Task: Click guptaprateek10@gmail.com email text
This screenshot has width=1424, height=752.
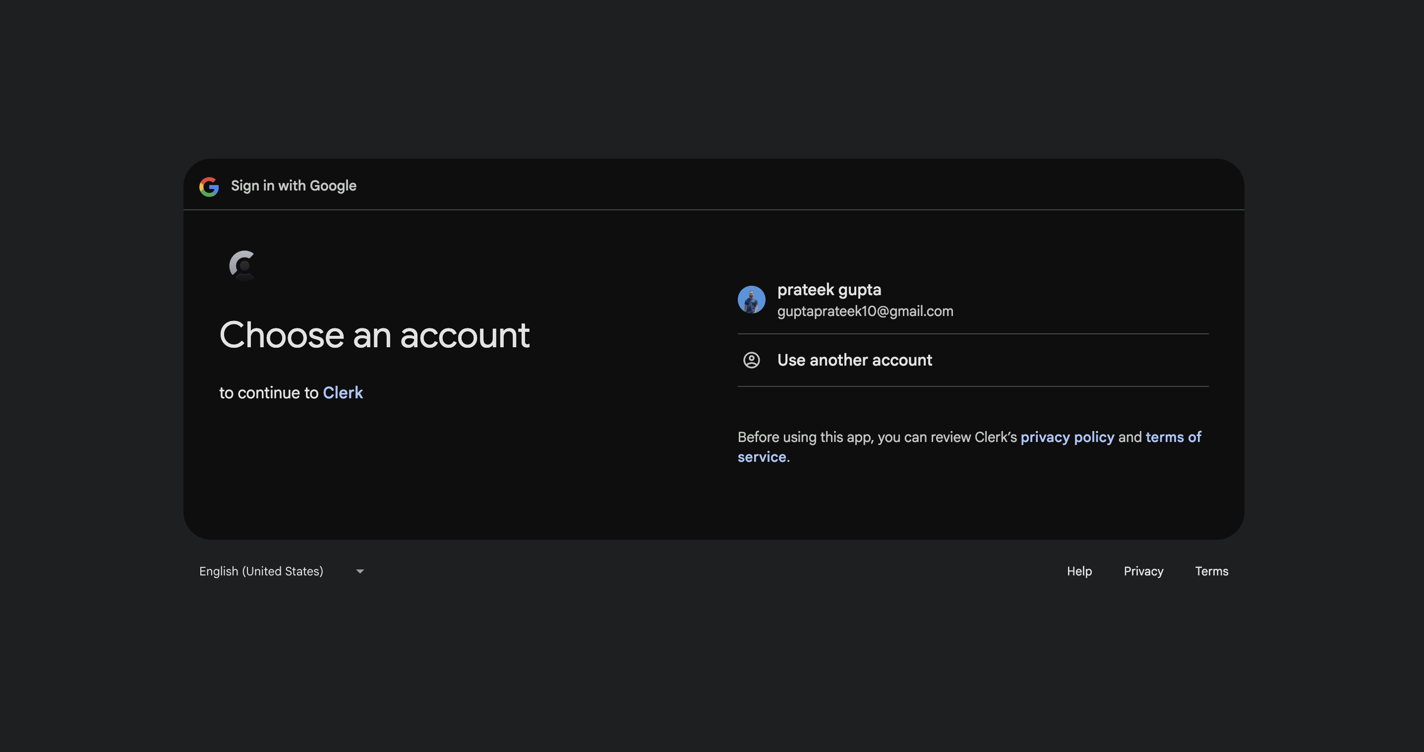Action: [865, 312]
